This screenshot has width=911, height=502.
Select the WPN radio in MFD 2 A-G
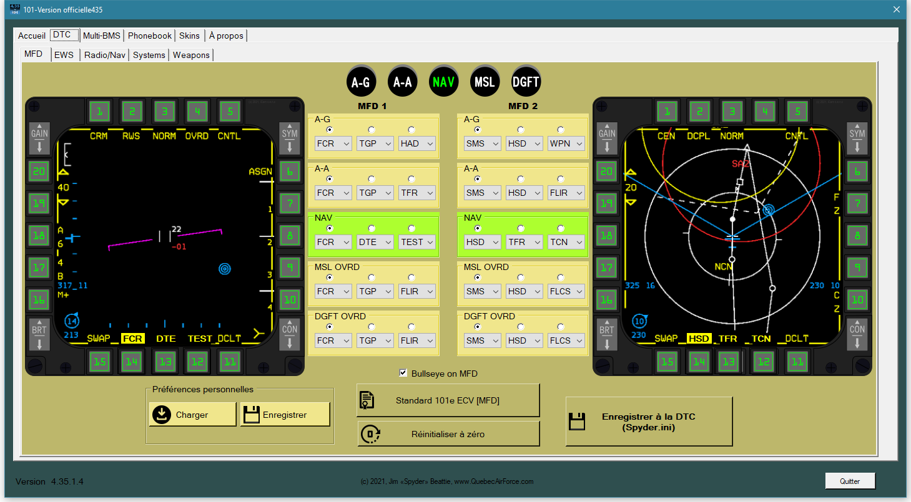pyautogui.click(x=561, y=130)
